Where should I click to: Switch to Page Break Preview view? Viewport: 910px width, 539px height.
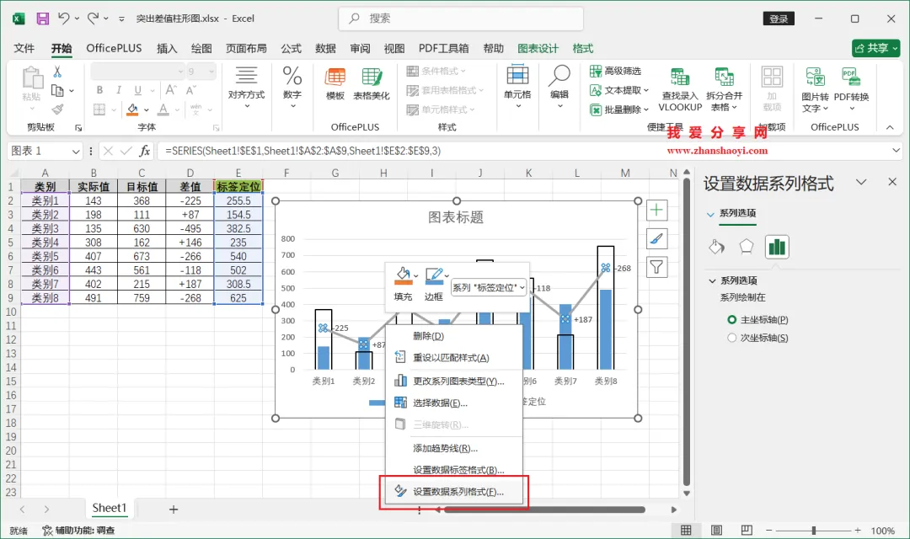coord(747,531)
